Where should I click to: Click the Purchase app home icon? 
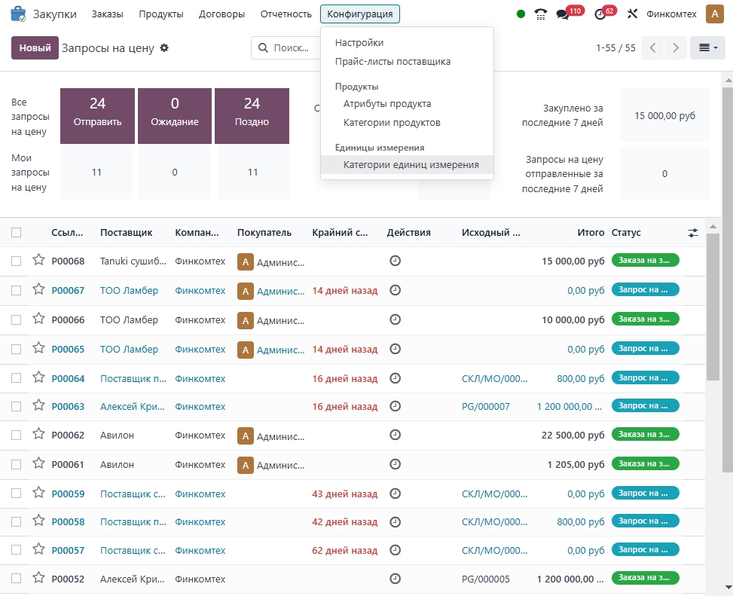tap(17, 14)
